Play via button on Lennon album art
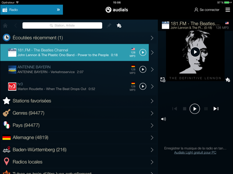The height and width of the screenshot is (174, 233). click(x=195, y=52)
